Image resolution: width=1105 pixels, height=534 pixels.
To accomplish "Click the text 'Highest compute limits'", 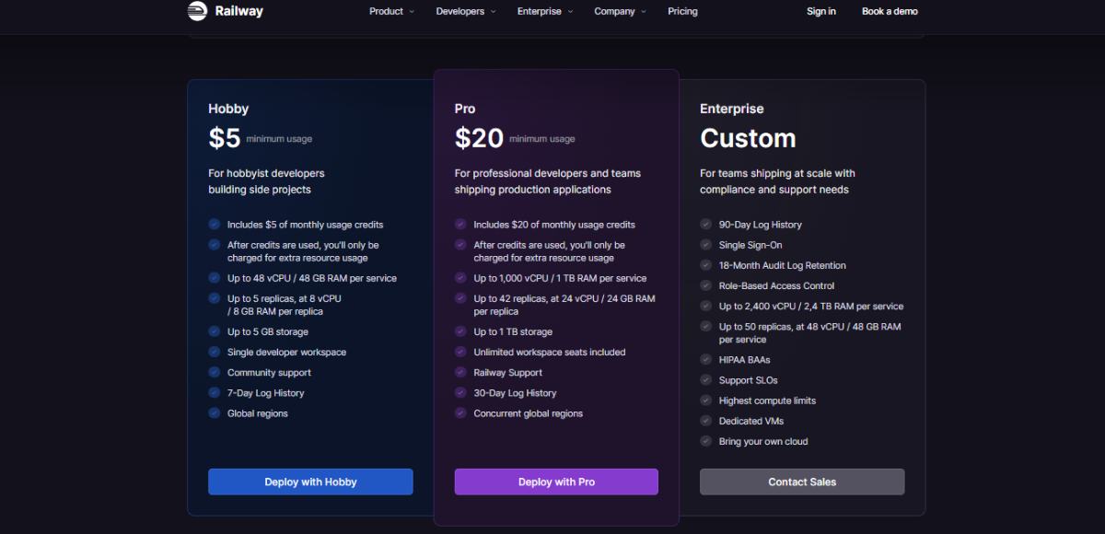I will [x=767, y=400].
